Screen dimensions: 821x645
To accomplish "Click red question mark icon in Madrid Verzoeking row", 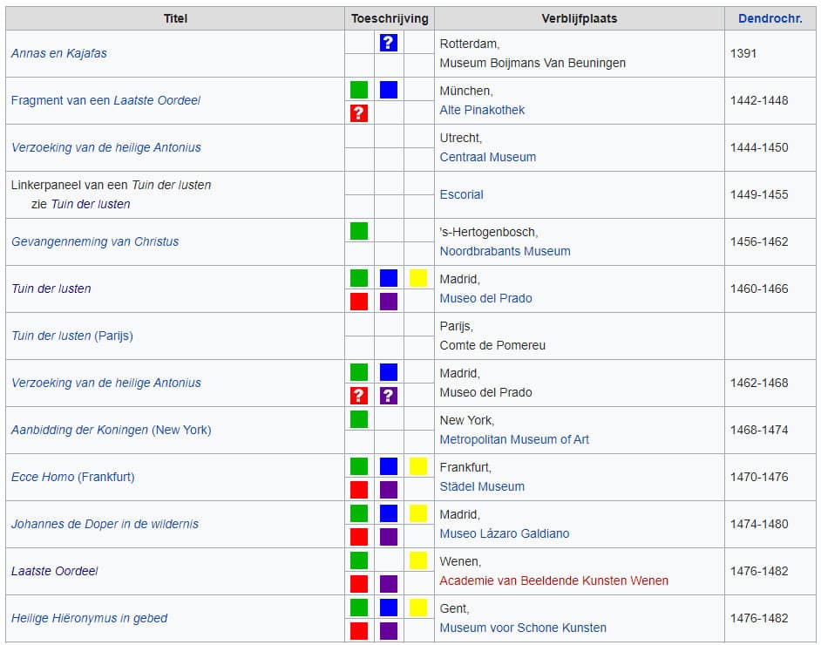I will (x=359, y=396).
